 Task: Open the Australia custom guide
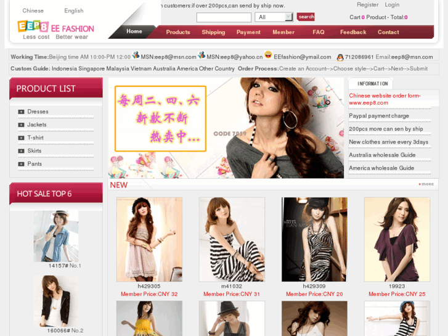(x=164, y=68)
